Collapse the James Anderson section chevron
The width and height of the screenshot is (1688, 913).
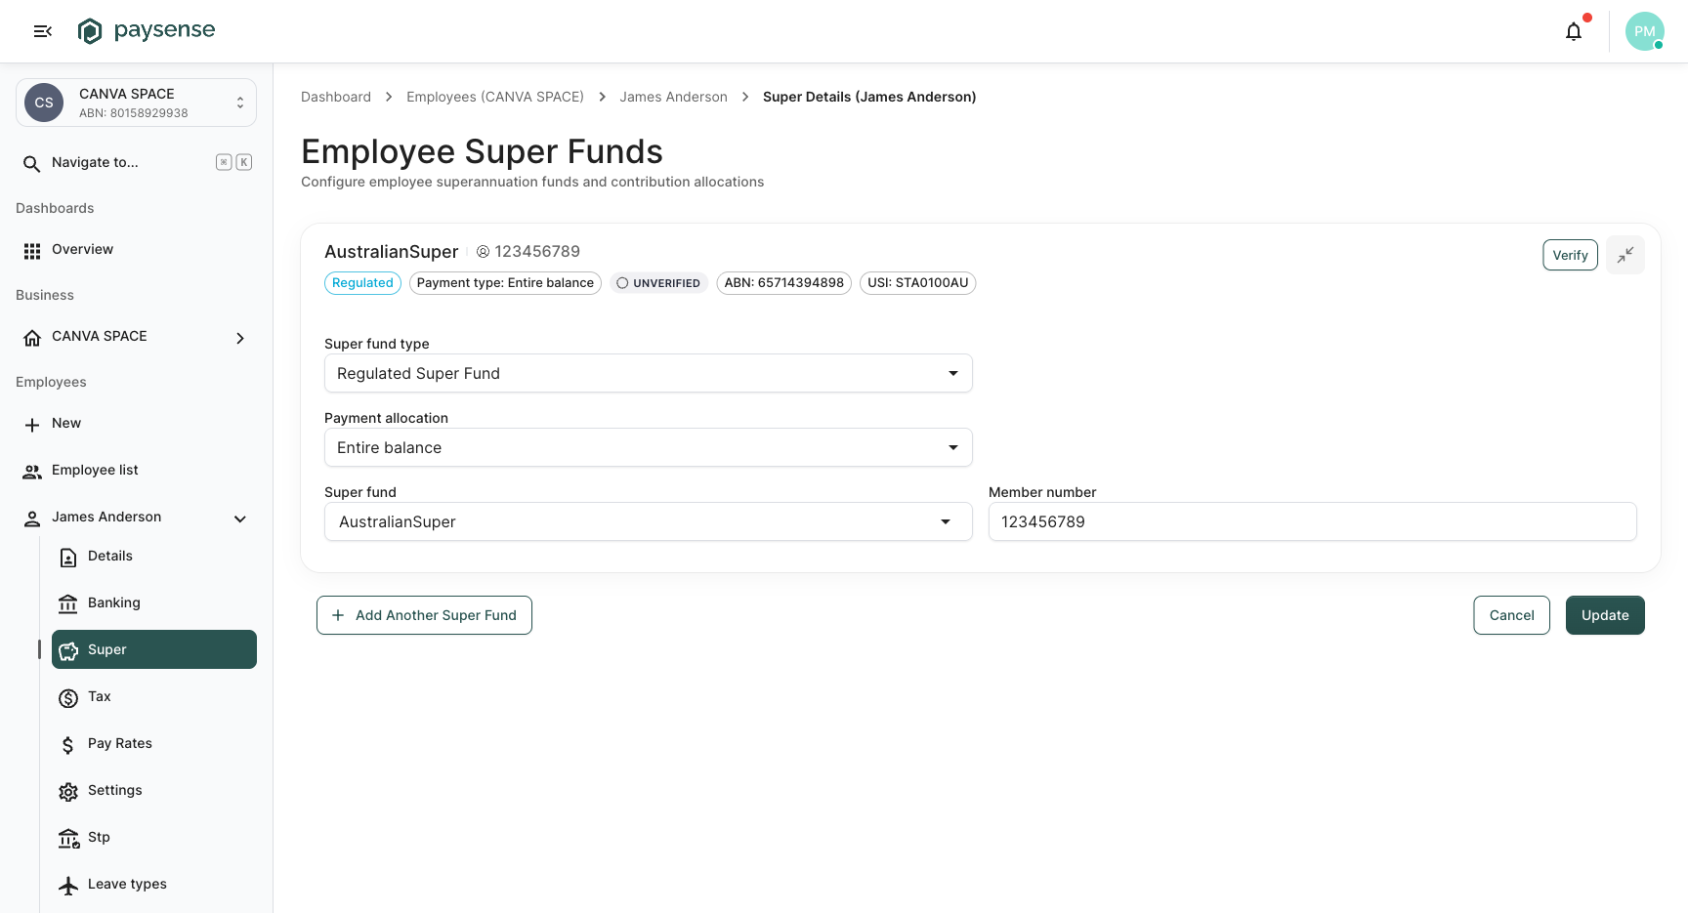click(240, 519)
